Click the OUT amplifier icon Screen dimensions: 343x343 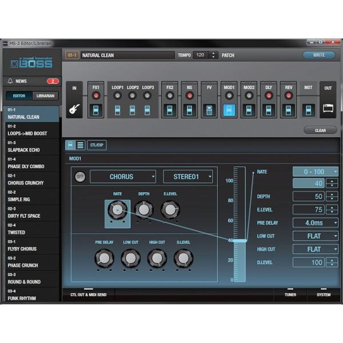point(328,109)
